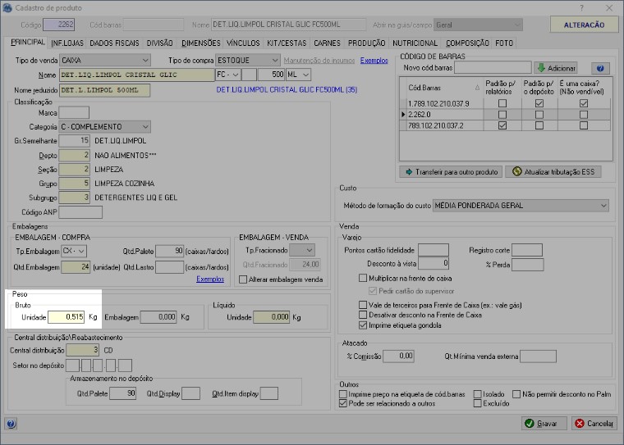Open the Manutenção de insumos link
The height and width of the screenshot is (445, 624).
[x=319, y=61]
